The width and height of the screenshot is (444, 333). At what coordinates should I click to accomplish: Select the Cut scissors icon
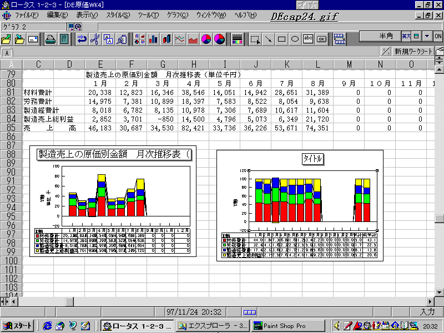pos(95,39)
